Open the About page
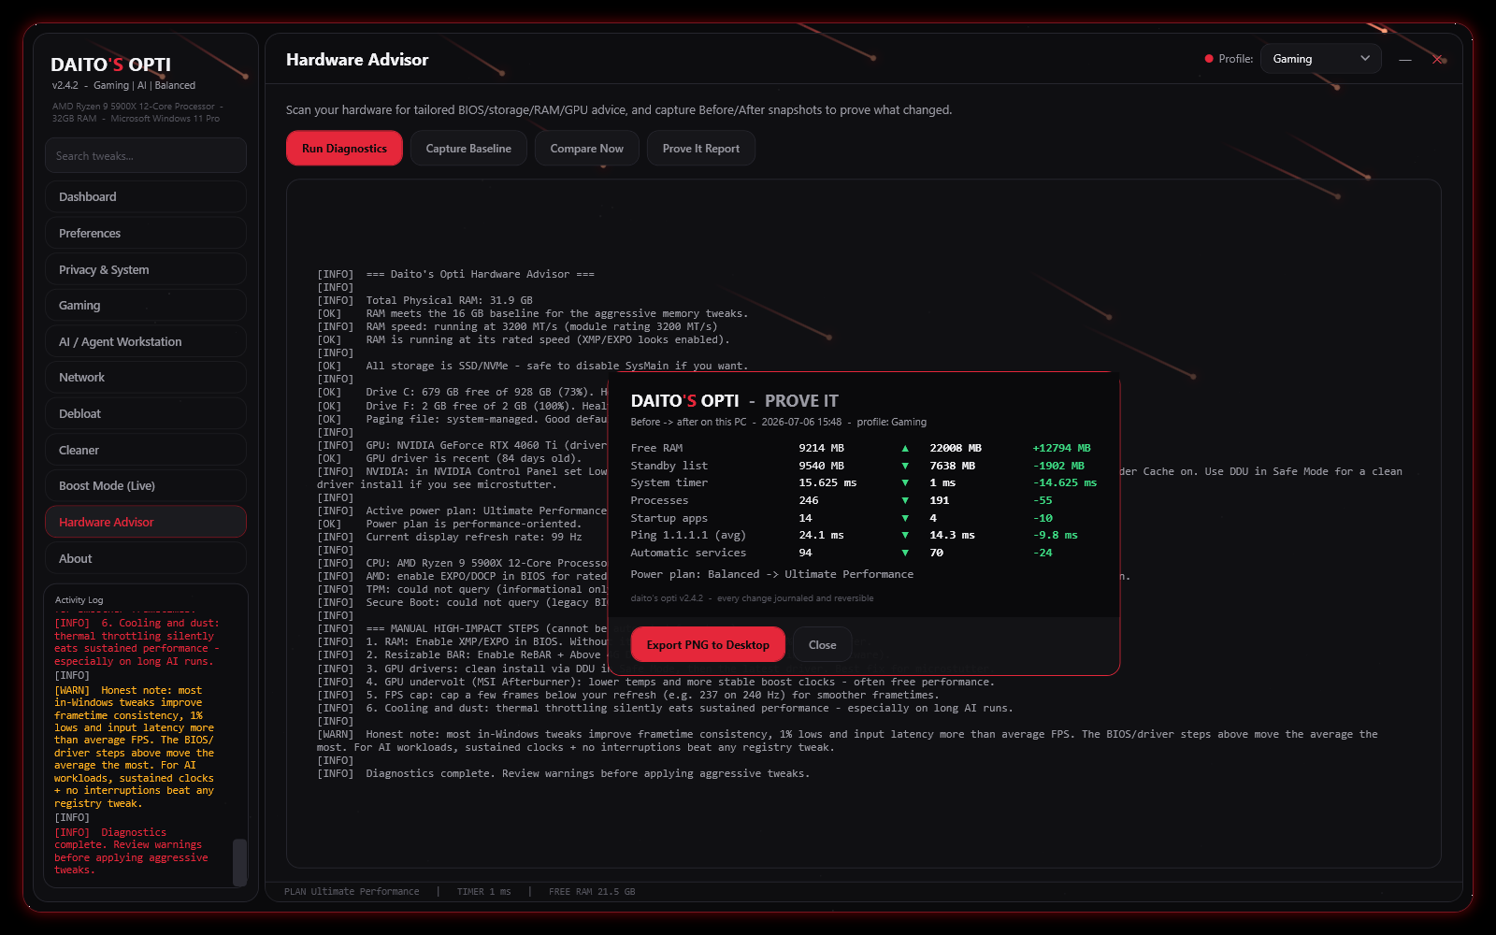The width and height of the screenshot is (1496, 935). [146, 559]
